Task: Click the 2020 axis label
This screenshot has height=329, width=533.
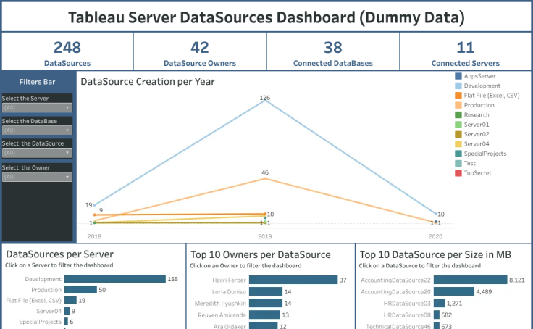Action: pyautogui.click(x=435, y=236)
